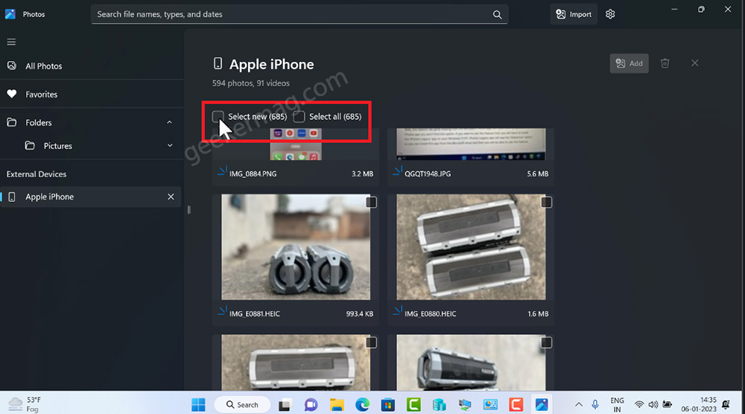Open IMG_E0880.HEIC speaker thumbnail
This screenshot has width=745, height=414.
471,247
